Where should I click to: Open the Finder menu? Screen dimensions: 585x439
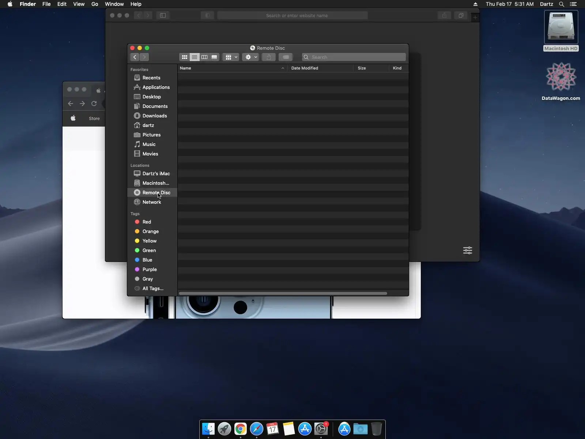[x=28, y=4]
